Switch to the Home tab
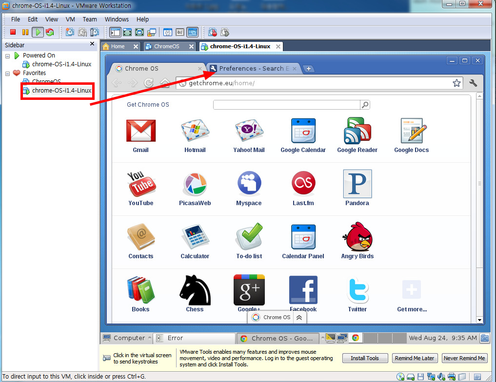 (x=118, y=46)
